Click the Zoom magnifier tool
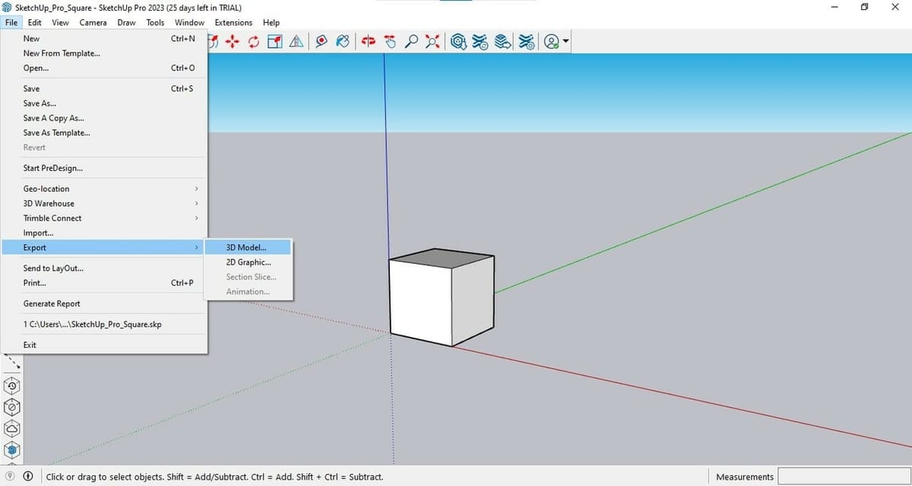This screenshot has width=912, height=486. click(412, 42)
